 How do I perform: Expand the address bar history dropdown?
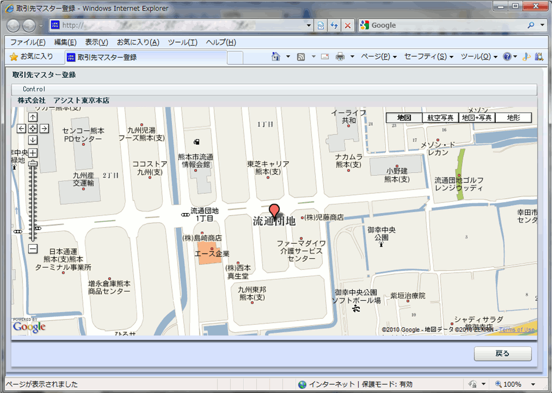[x=310, y=25]
